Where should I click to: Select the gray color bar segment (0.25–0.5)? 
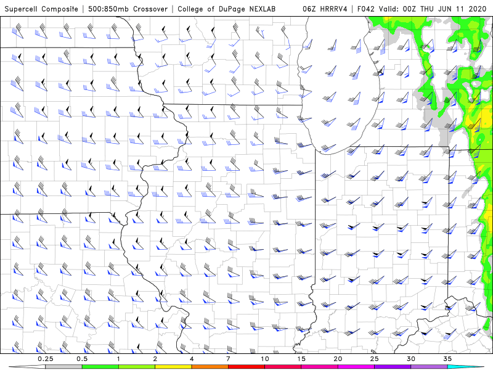[x=64, y=367]
